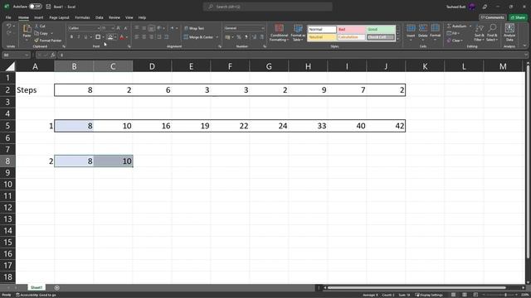Click the horizontal scrollbar
This screenshot has width=531, height=298.
tap(417, 288)
